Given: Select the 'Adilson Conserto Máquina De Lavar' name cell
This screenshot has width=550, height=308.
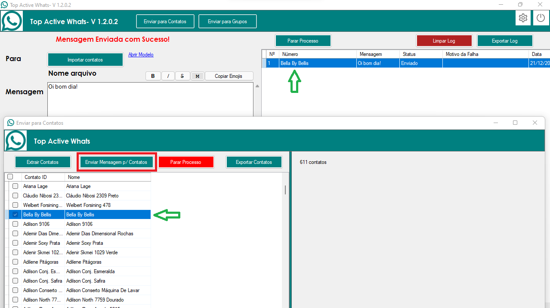Looking at the screenshot, I should coord(108,290).
